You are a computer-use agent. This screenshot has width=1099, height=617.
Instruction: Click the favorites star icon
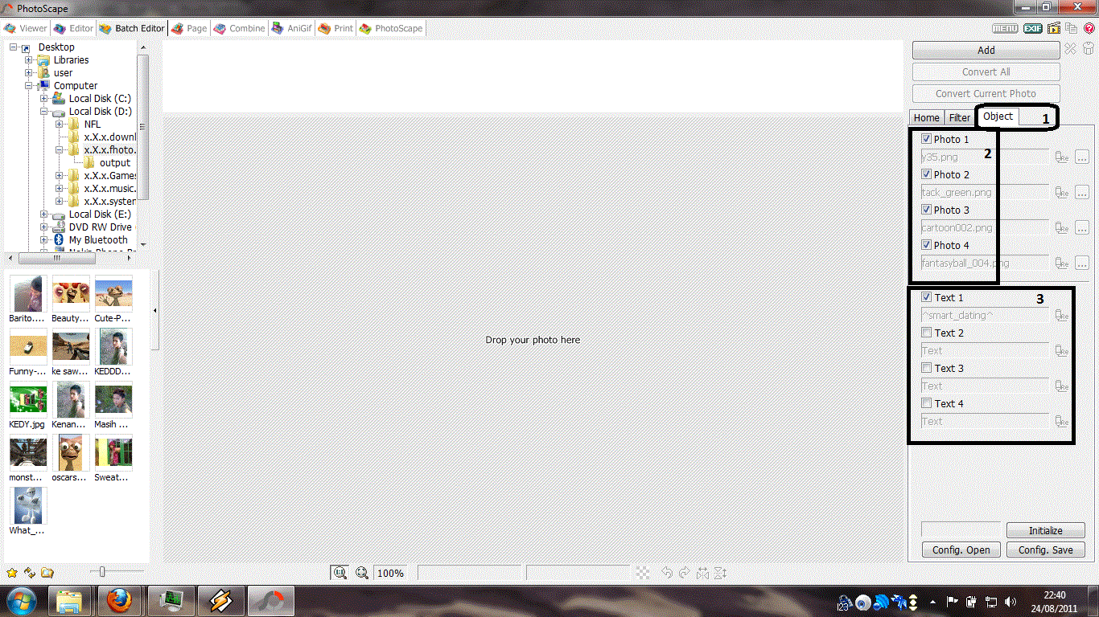click(12, 573)
